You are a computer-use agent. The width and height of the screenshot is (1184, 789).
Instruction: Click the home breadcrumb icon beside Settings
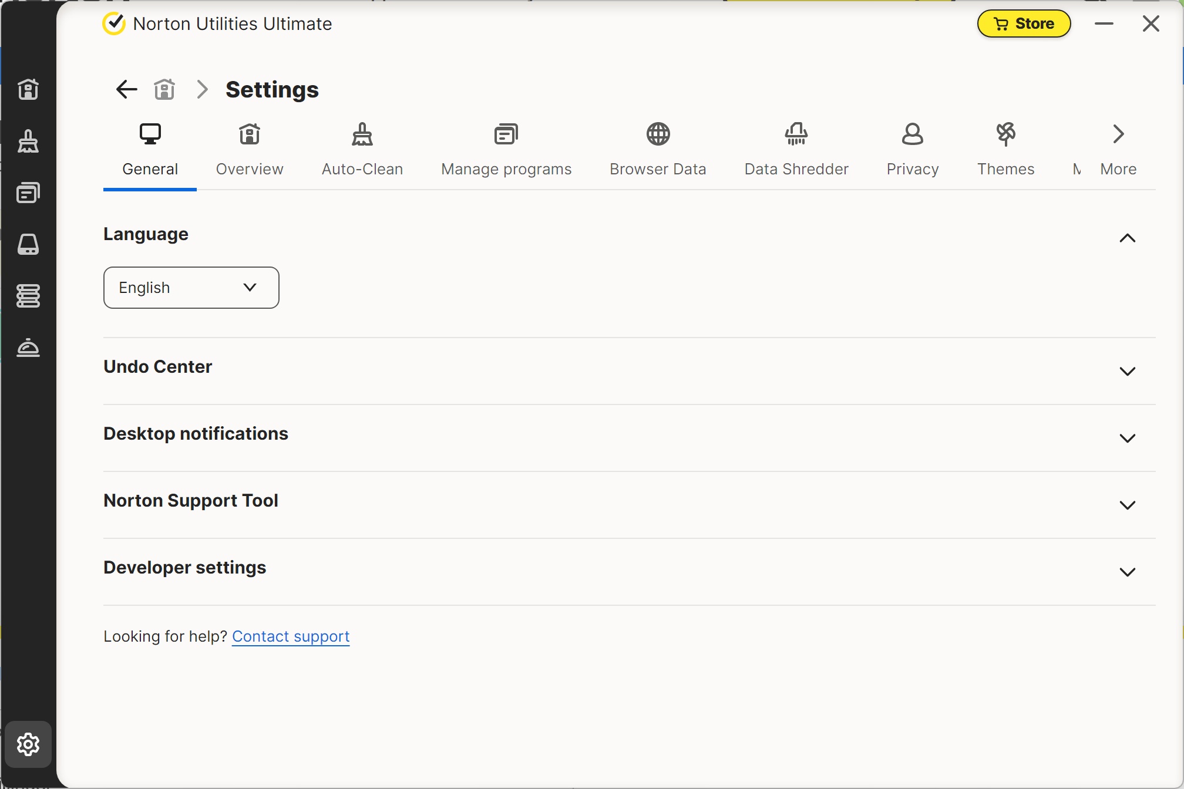click(164, 89)
